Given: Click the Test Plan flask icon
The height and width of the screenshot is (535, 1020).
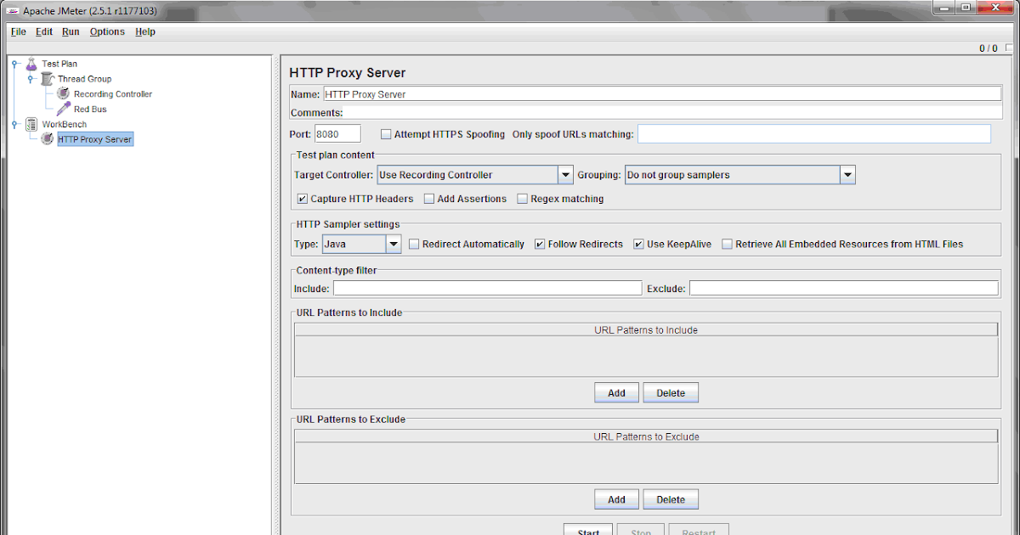Looking at the screenshot, I should click(31, 64).
